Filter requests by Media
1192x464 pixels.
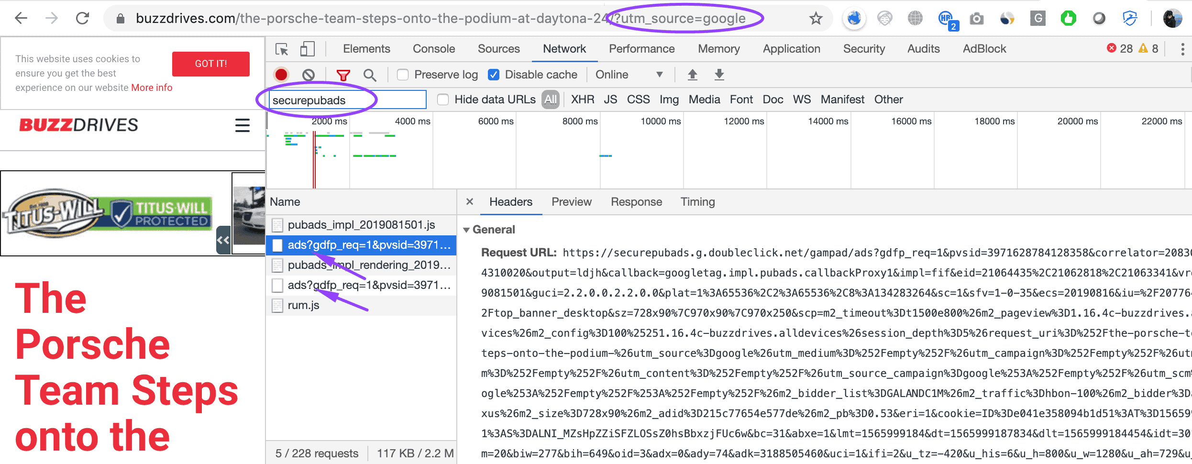click(704, 99)
